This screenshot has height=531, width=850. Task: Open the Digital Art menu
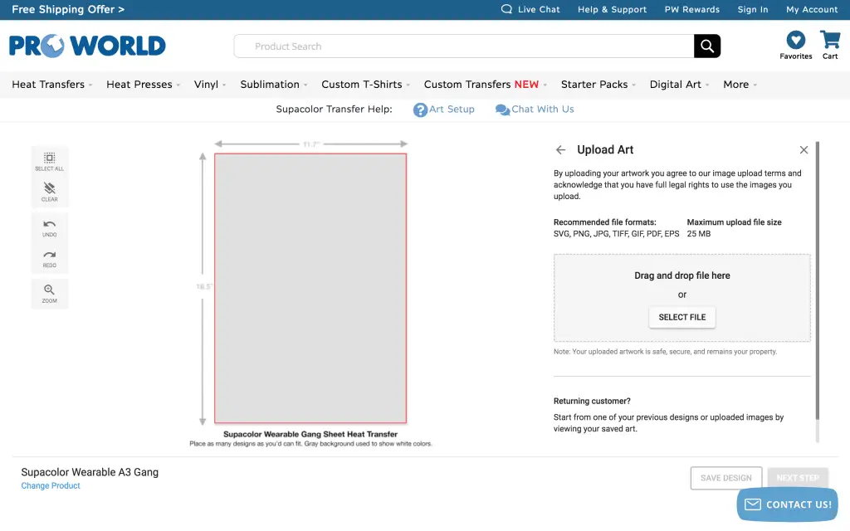pos(679,85)
